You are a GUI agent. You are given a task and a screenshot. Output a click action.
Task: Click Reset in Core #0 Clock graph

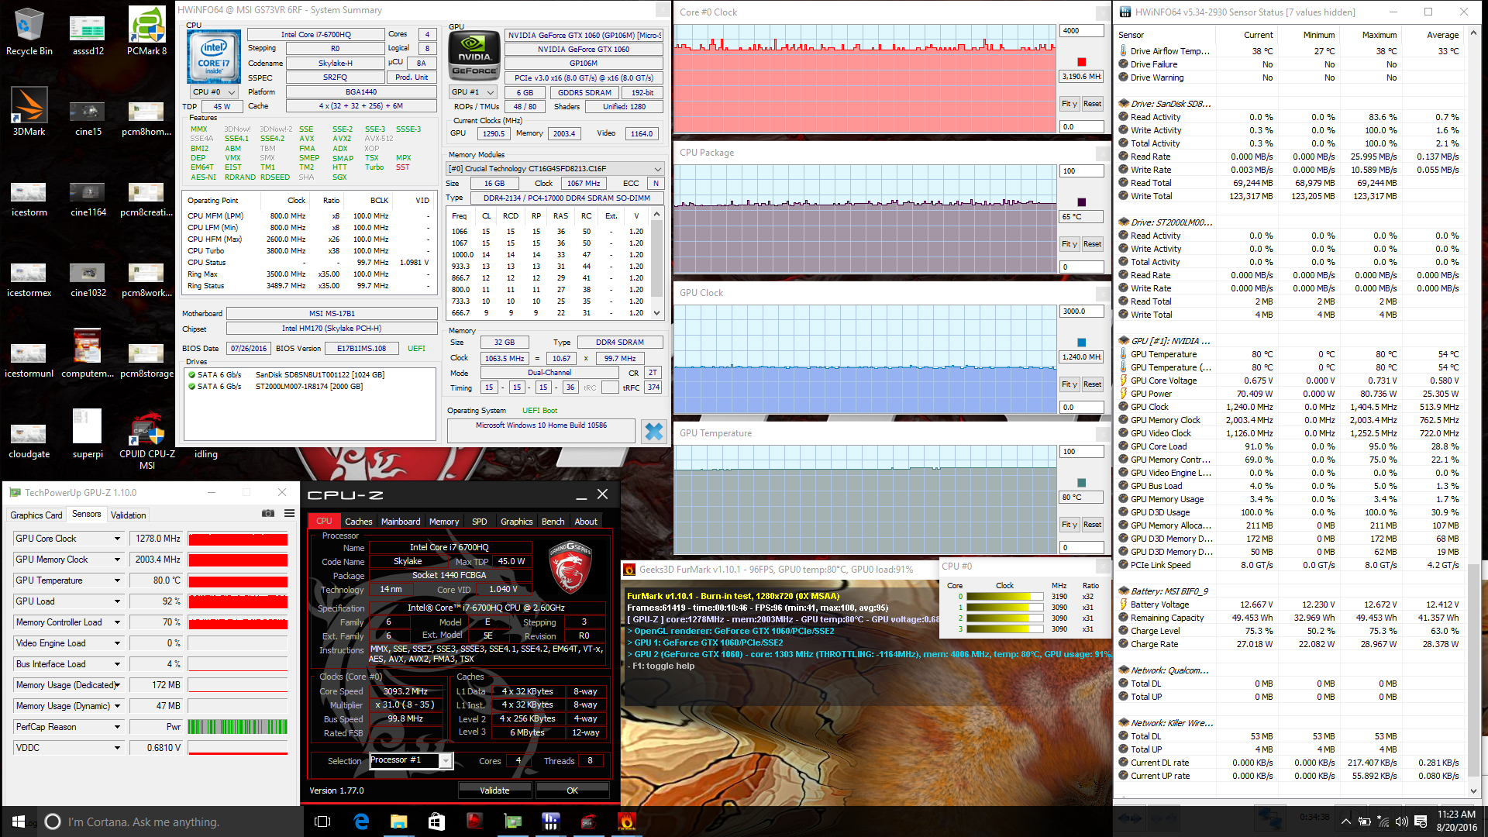1093,104
